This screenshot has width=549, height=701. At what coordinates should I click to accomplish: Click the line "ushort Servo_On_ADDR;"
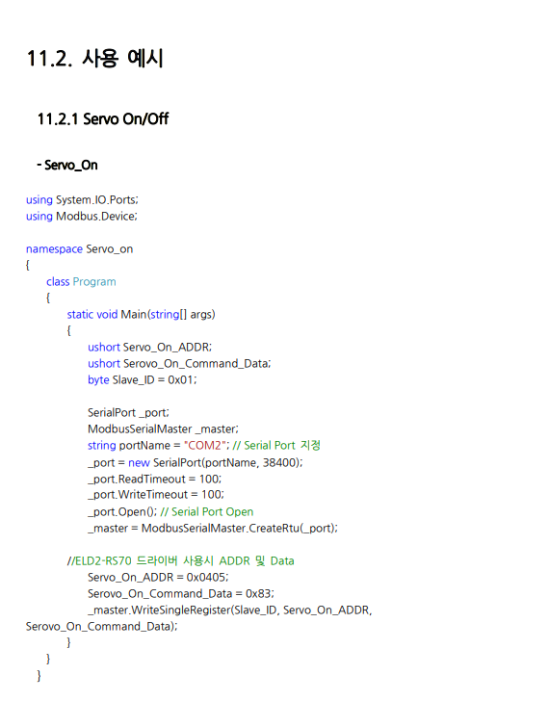(x=149, y=347)
